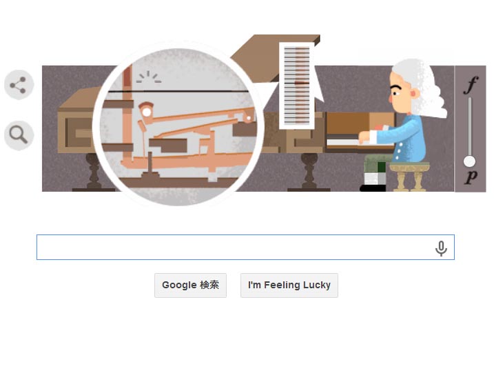Click the stool under the pianist
494x371 pixels.
pos(409,177)
